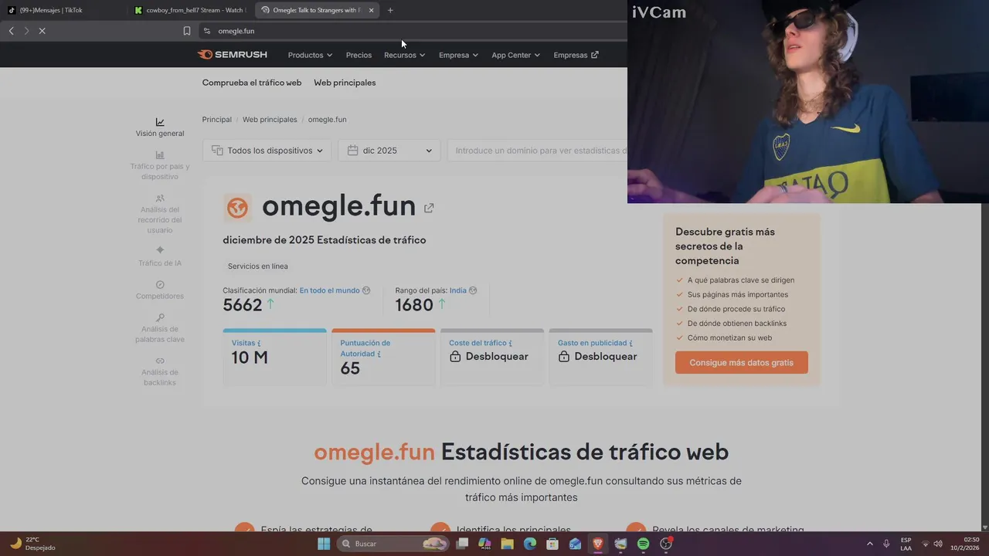Click the microphone tray icon
Viewport: 989px width, 556px height.
click(x=886, y=544)
